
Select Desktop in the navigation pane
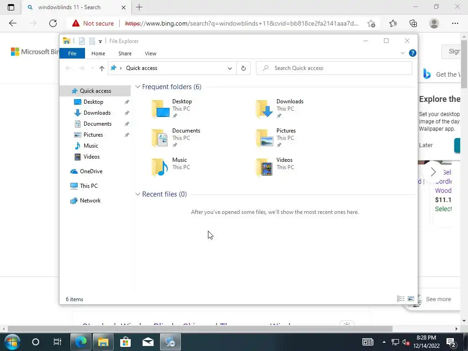[93, 102]
